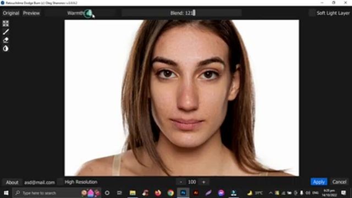Increase zoom with the plus button
352x198 pixels.
(204, 182)
